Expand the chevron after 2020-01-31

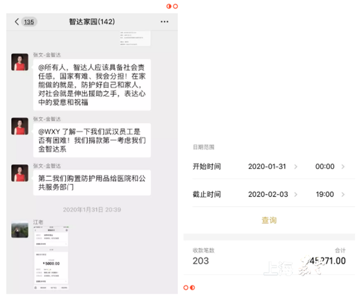pyautogui.click(x=296, y=167)
